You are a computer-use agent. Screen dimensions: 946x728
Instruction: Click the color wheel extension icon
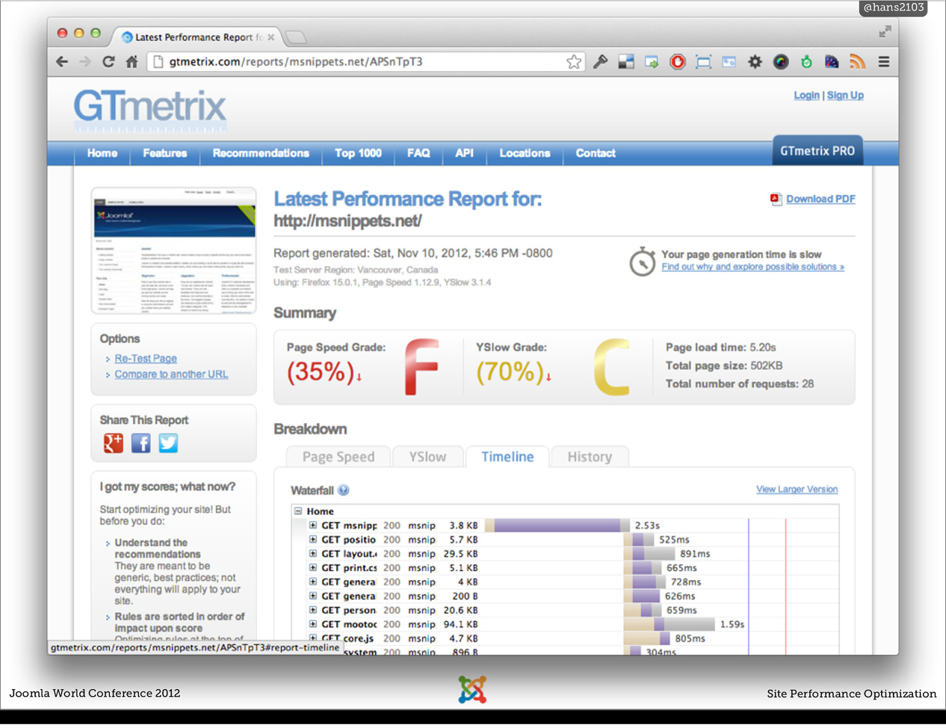(781, 61)
